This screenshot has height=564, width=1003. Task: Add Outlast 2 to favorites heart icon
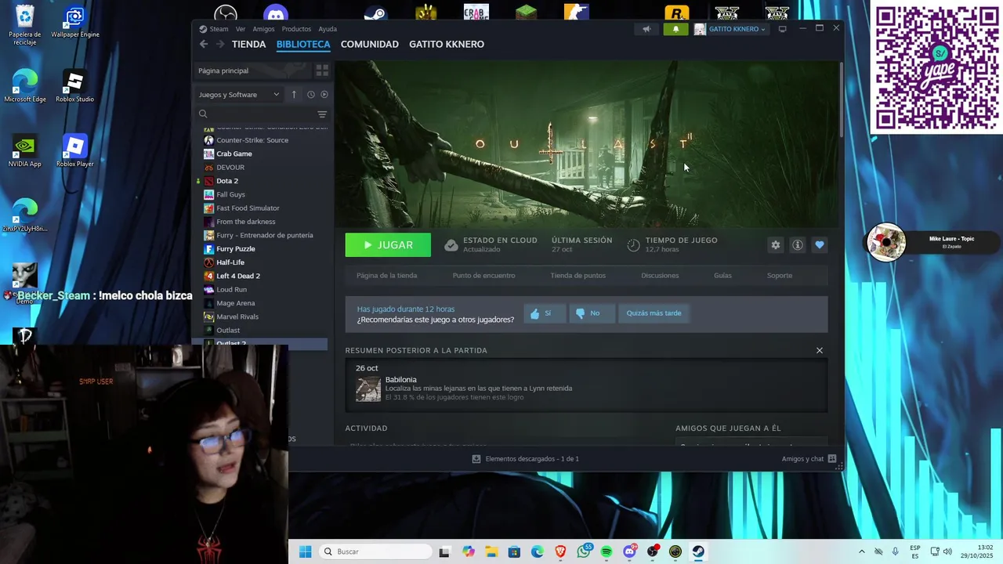click(x=820, y=245)
